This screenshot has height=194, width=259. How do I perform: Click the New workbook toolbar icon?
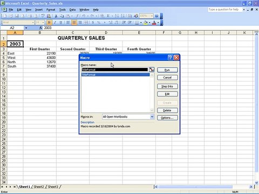pos(5,16)
